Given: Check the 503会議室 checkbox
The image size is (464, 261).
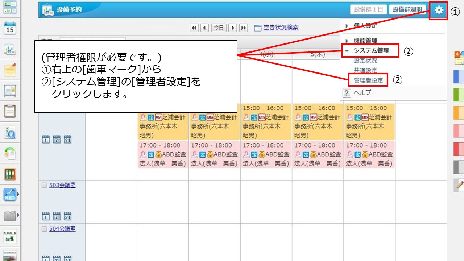Looking at the screenshot, I should pyautogui.click(x=44, y=186).
